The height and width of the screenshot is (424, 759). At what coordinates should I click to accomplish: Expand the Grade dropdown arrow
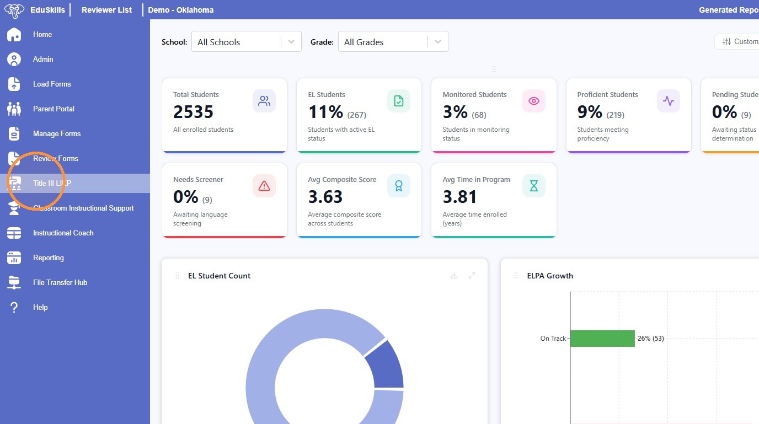click(x=438, y=42)
